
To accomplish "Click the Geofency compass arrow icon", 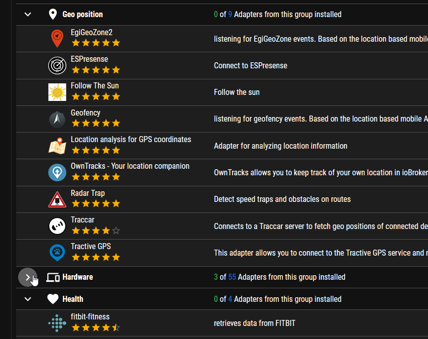I will pyautogui.click(x=57, y=119).
